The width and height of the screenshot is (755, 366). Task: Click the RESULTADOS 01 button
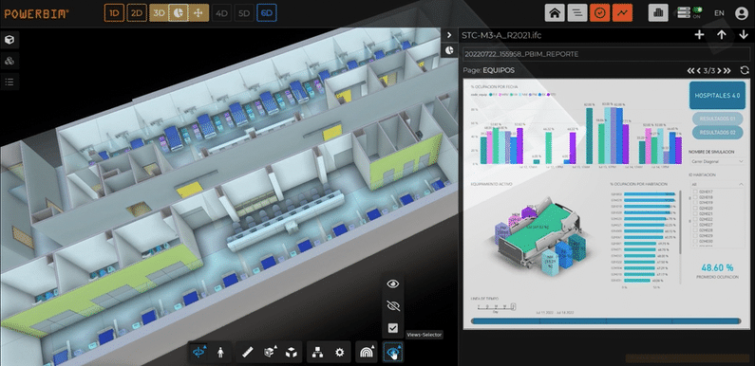pos(717,118)
